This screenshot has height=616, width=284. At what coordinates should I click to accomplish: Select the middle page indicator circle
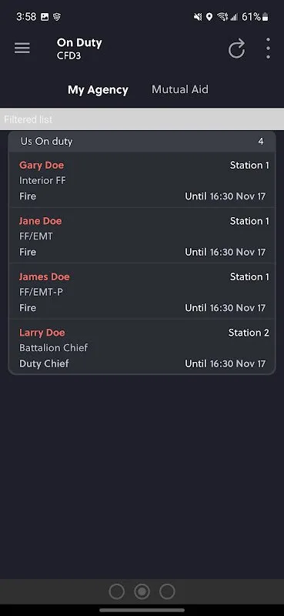tap(142, 591)
